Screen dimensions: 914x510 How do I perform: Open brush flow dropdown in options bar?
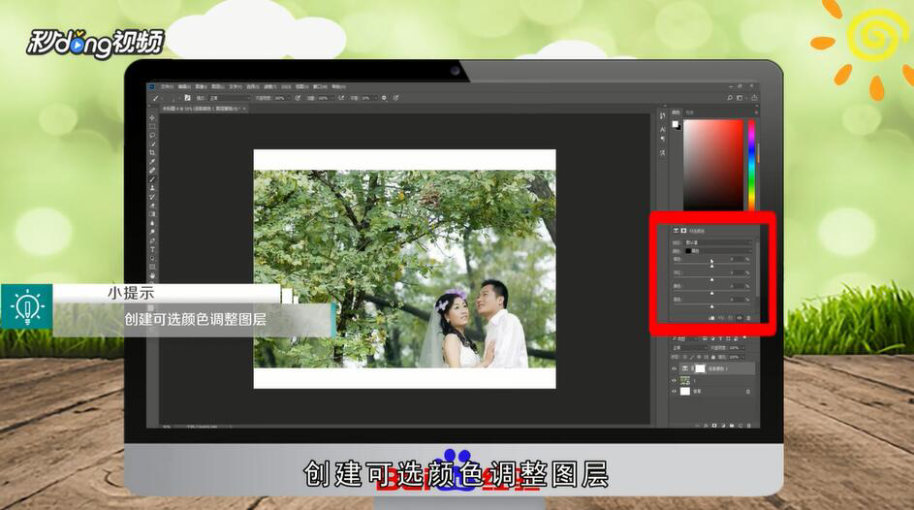327,98
